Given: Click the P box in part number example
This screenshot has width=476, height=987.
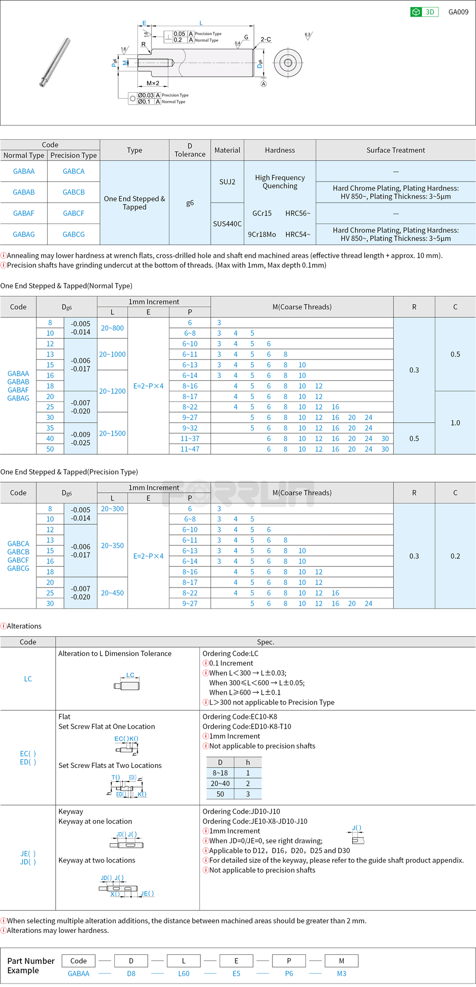Looking at the screenshot, I should 289,961.
